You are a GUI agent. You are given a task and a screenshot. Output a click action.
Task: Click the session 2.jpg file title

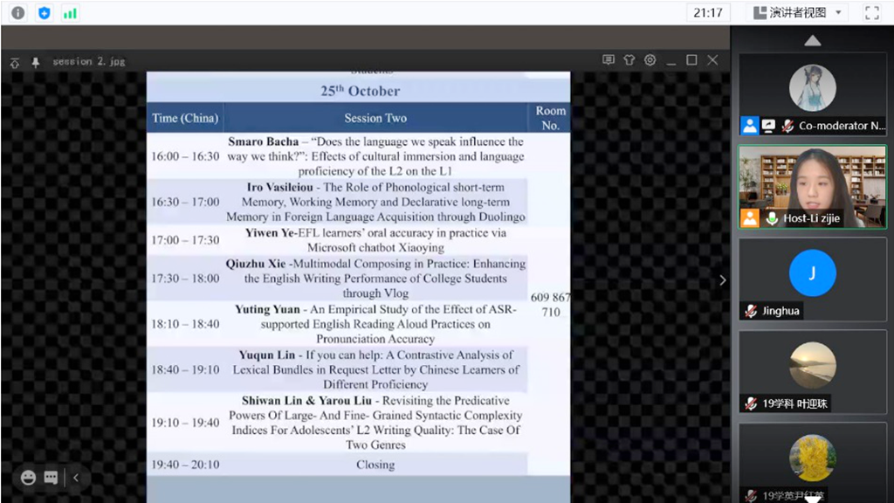point(89,61)
